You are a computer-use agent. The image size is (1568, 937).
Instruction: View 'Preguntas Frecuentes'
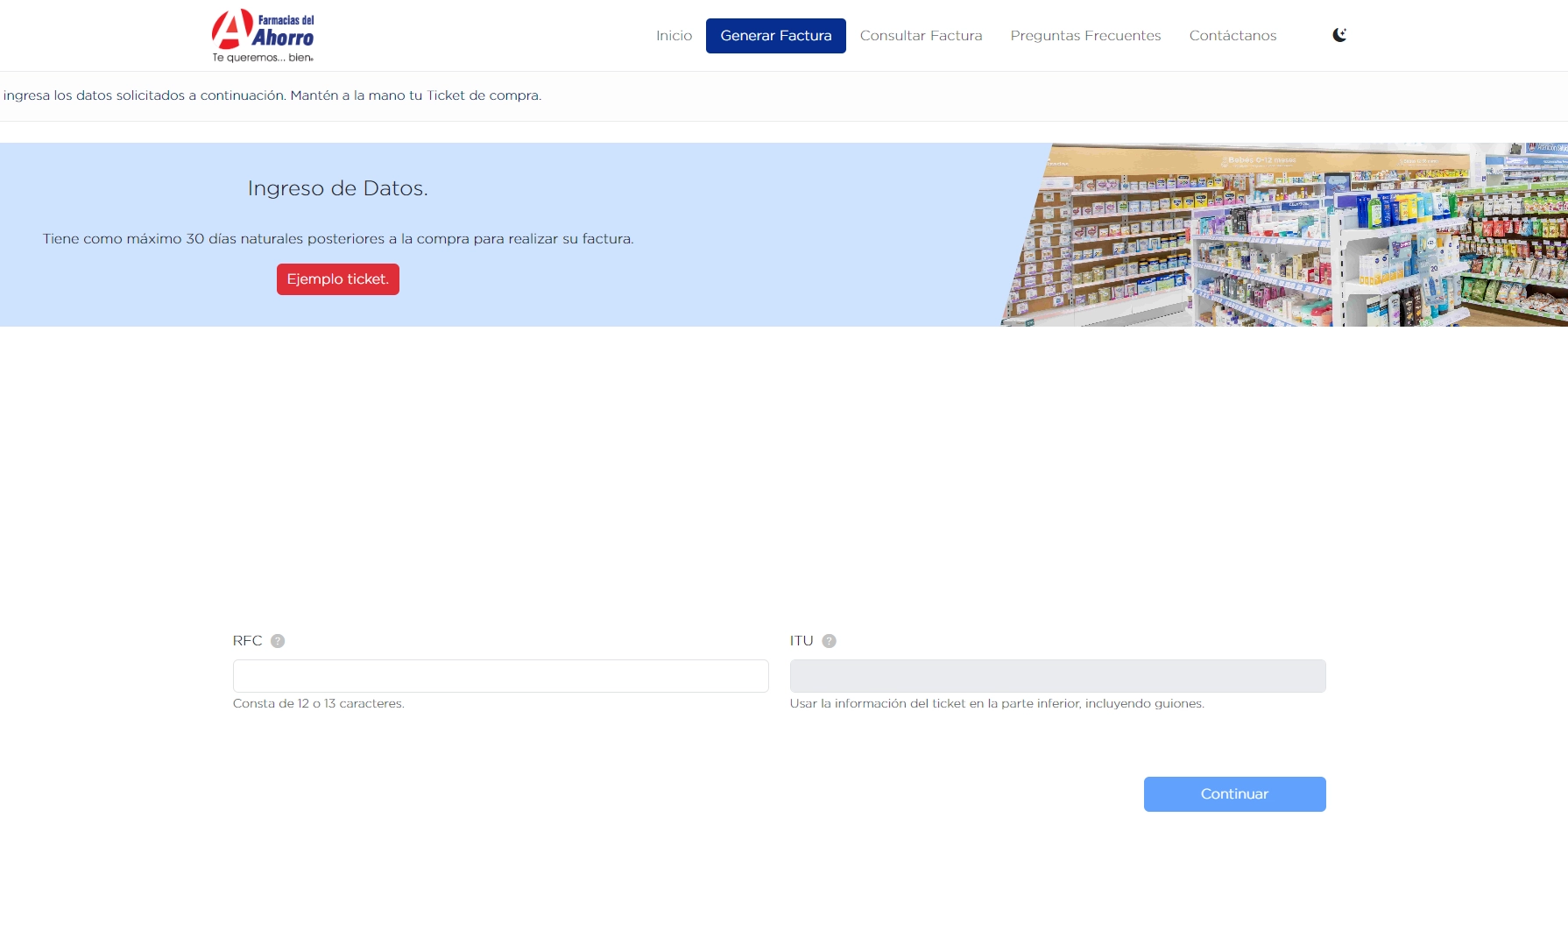point(1085,35)
